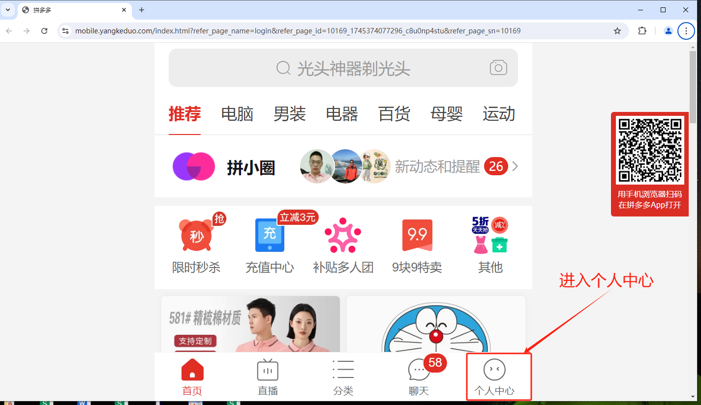The image size is (701, 405).
Task: Open browser extensions puzzle icon
Action: click(642, 31)
